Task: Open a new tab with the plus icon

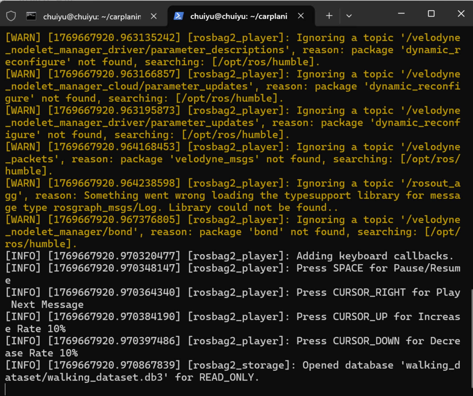Action: [x=329, y=16]
